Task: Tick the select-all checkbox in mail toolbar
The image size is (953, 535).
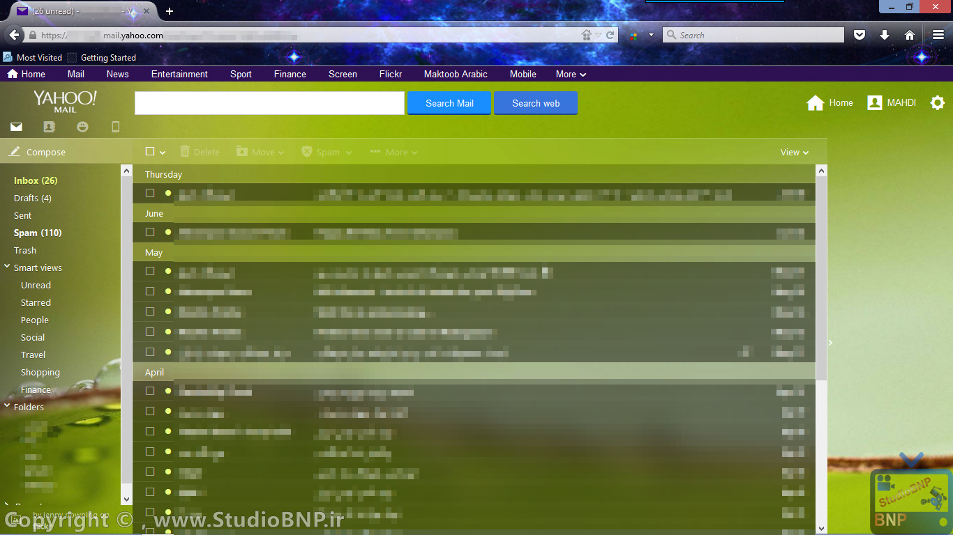Action: [150, 151]
